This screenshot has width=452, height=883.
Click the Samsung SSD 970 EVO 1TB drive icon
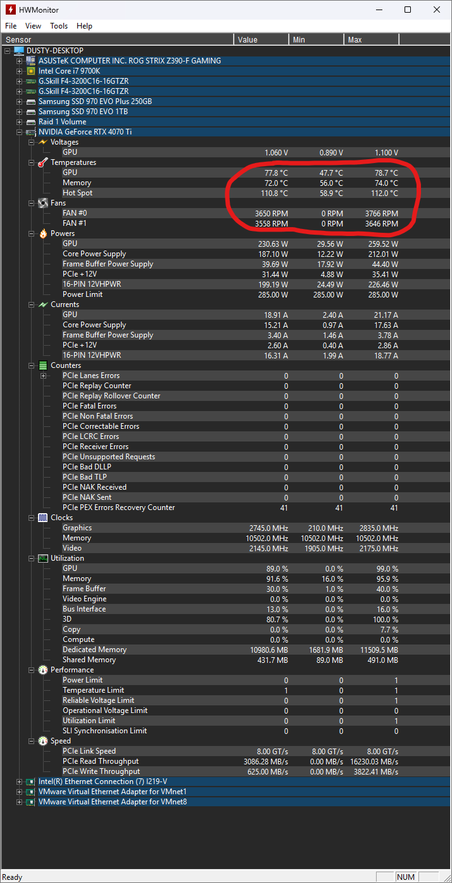[x=31, y=112]
